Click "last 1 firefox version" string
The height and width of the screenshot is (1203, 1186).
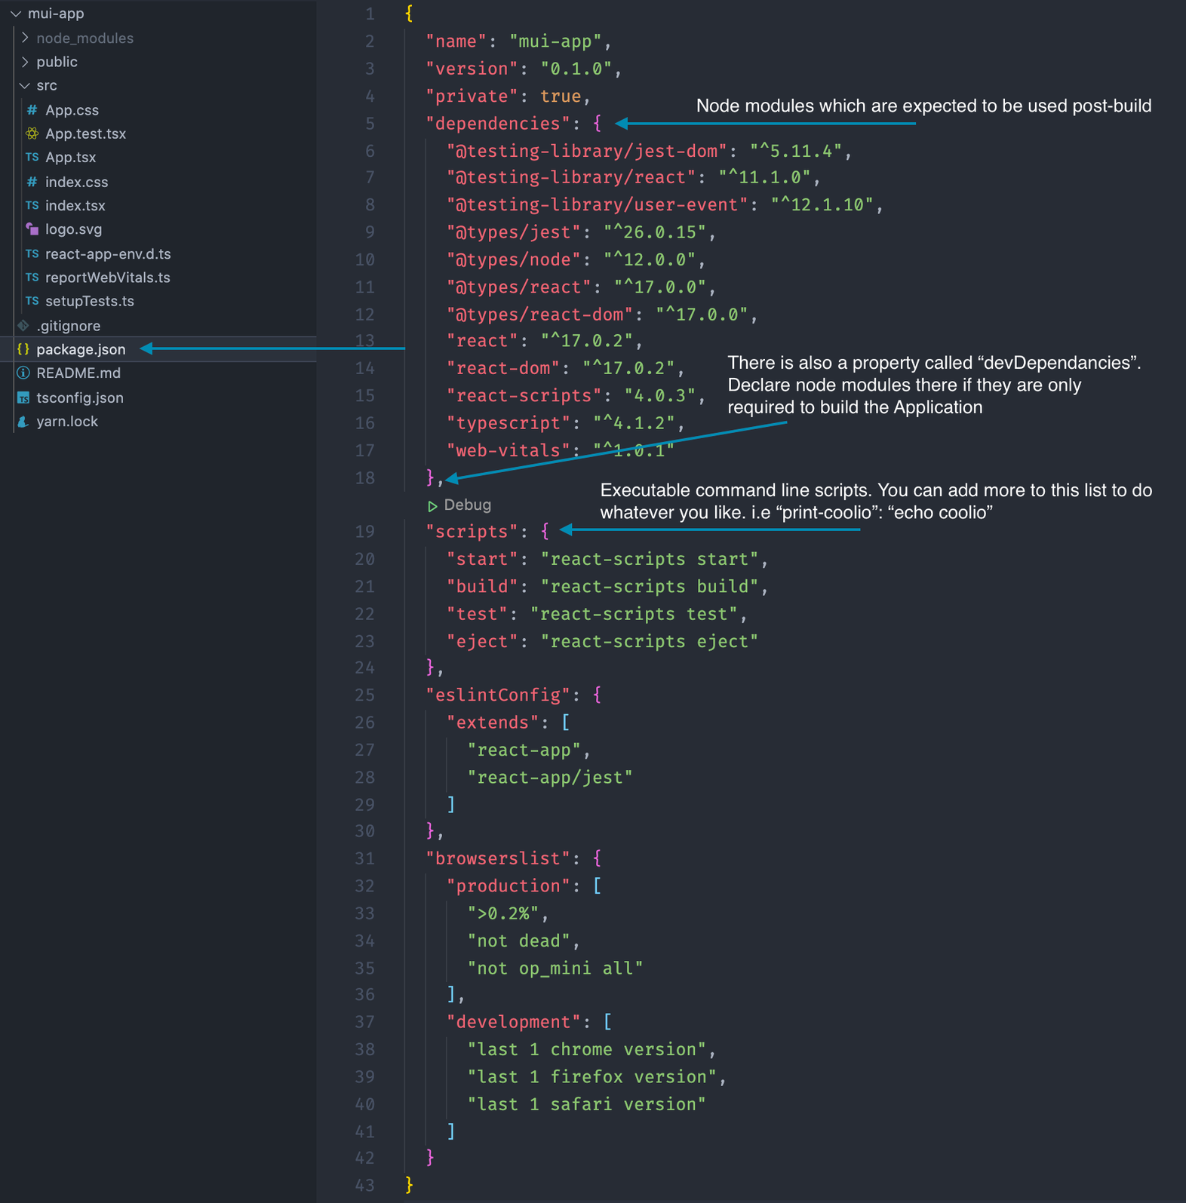(592, 1076)
